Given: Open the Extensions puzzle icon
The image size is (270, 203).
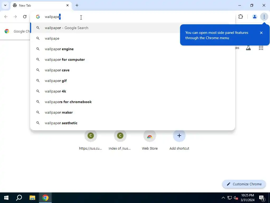Looking at the screenshot, I should (x=240, y=17).
